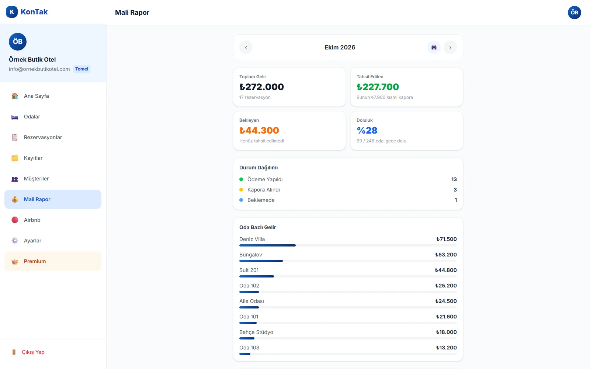Click the Temel plan badge

pyautogui.click(x=81, y=69)
